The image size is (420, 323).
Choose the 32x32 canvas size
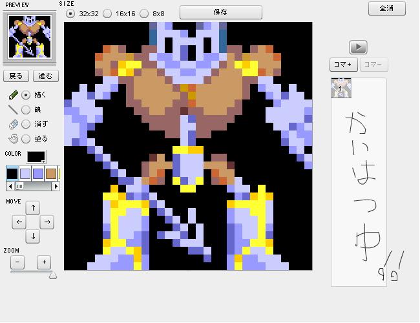[x=70, y=14]
